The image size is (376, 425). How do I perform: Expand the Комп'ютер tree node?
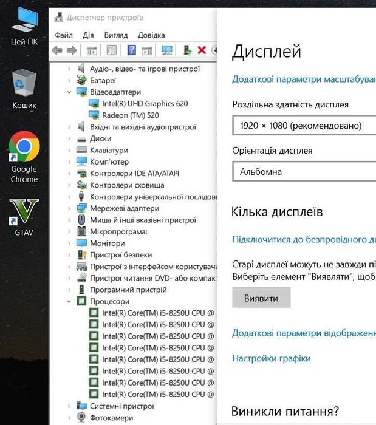point(69,162)
